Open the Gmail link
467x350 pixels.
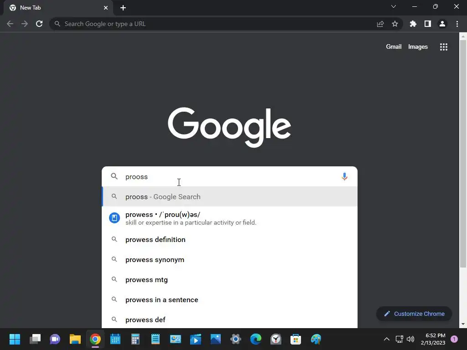point(394,47)
